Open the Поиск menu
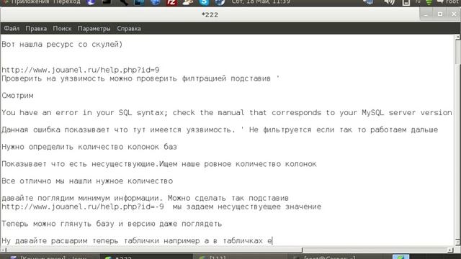461x259 pixels. pyautogui.click(x=62, y=29)
